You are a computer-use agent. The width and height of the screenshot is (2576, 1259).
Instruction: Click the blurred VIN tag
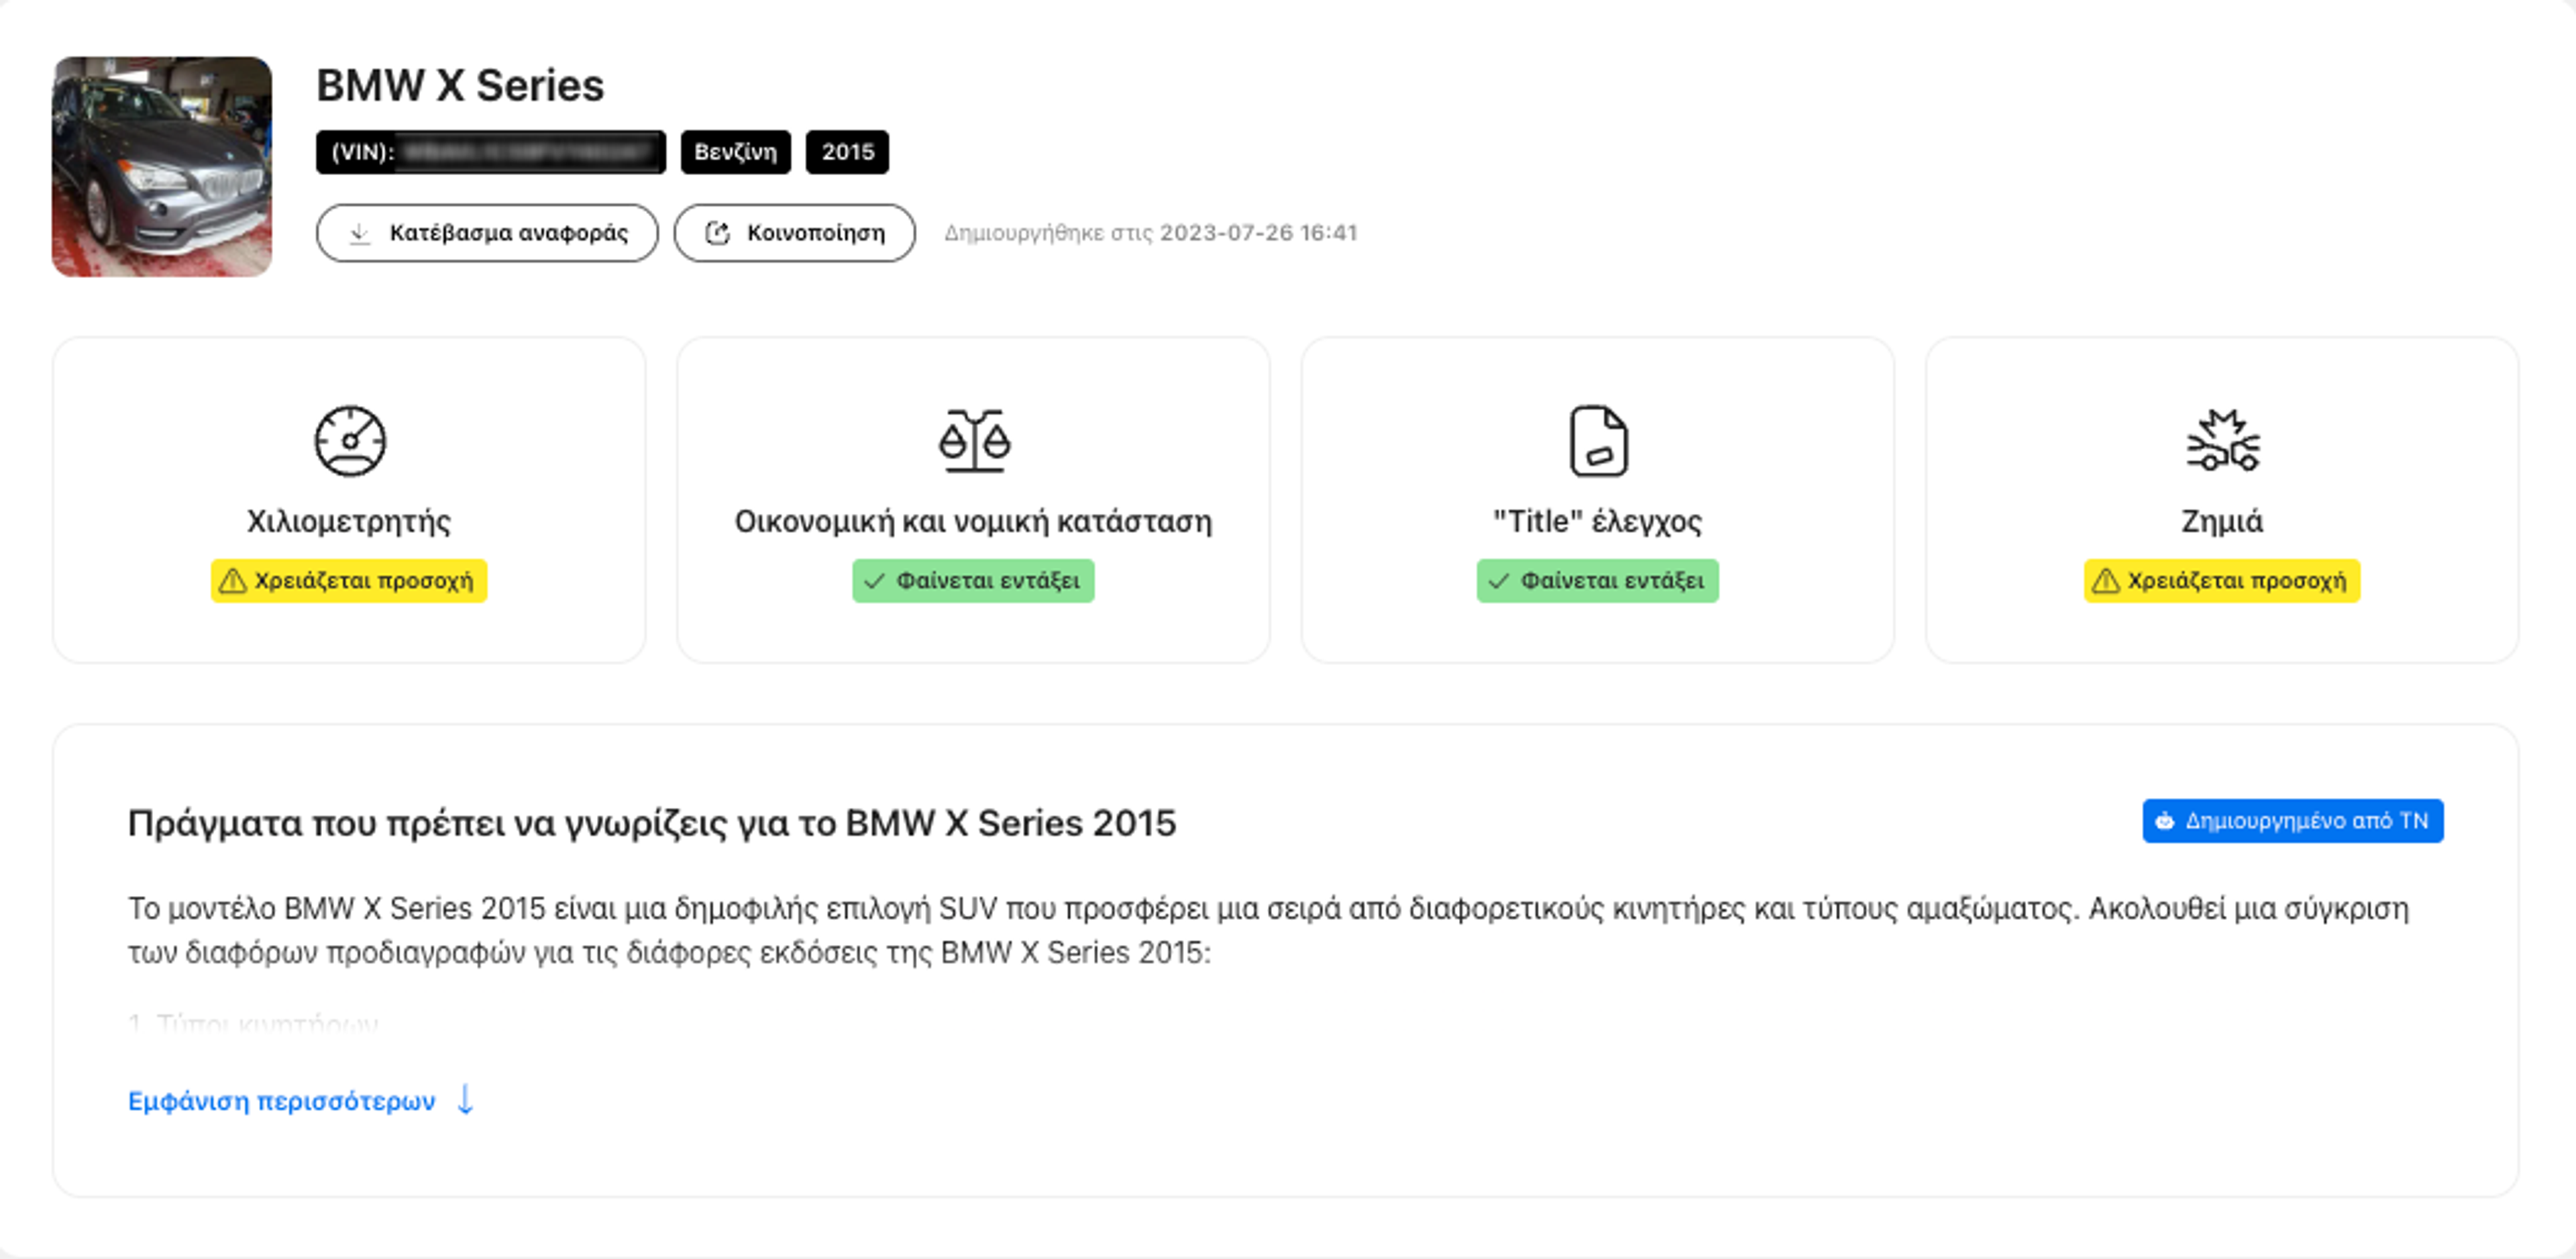click(490, 152)
